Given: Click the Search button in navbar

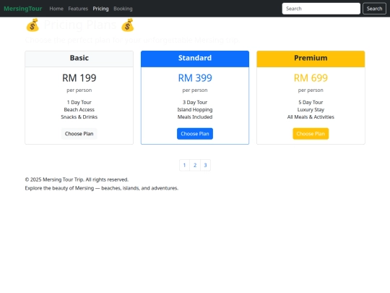Looking at the screenshot, I should point(374,9).
